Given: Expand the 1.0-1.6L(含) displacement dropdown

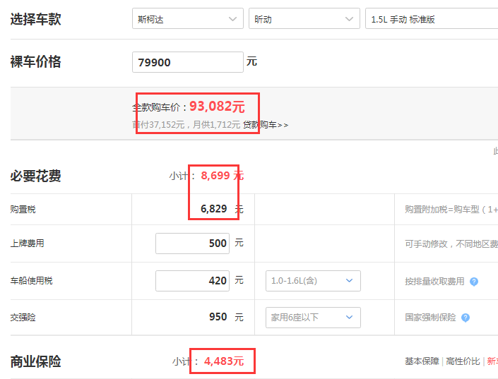Looking at the screenshot, I should point(313,281).
